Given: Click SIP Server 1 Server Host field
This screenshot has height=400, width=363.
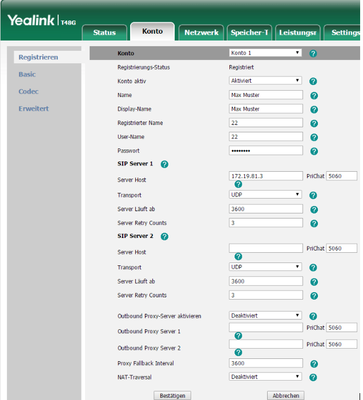Looking at the screenshot, I should click(266, 176).
